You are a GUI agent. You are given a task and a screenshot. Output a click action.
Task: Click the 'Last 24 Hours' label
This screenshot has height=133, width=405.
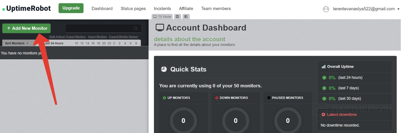point(54,43)
